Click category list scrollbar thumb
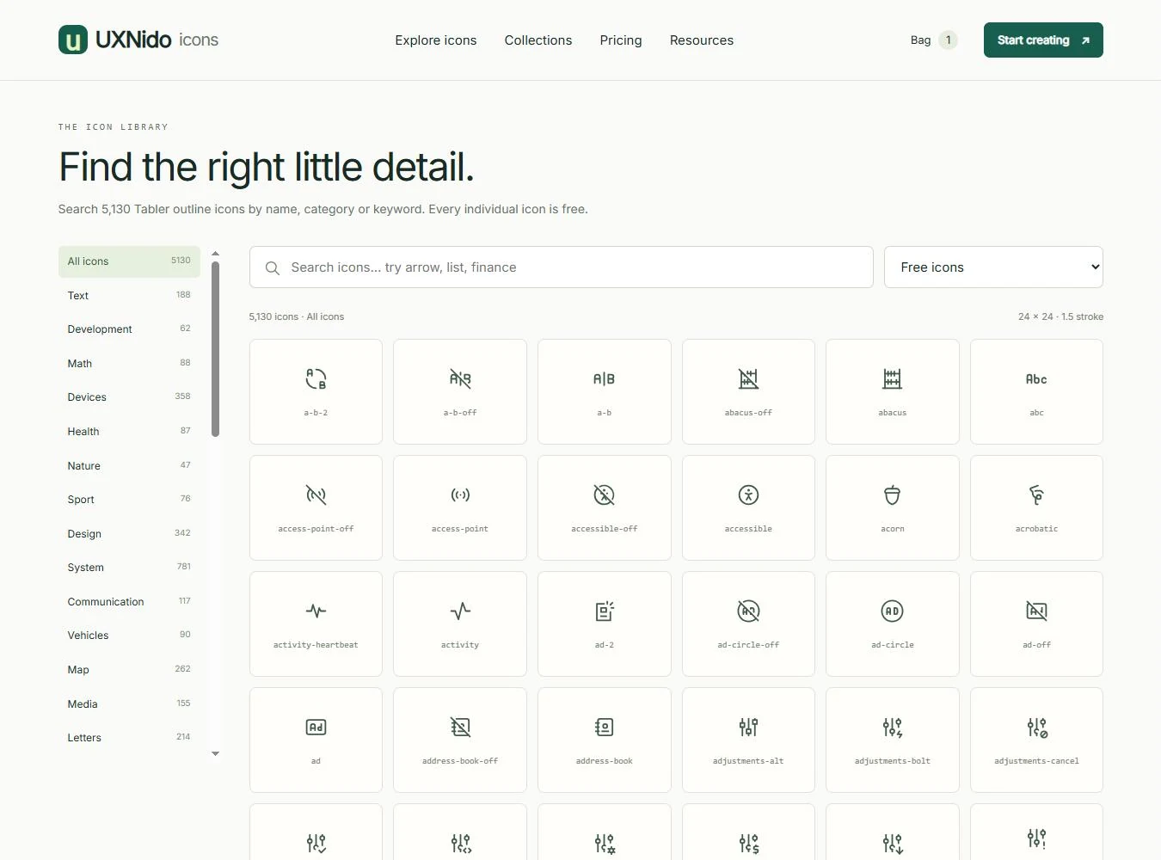Screen dimensions: 1161x860 215,349
